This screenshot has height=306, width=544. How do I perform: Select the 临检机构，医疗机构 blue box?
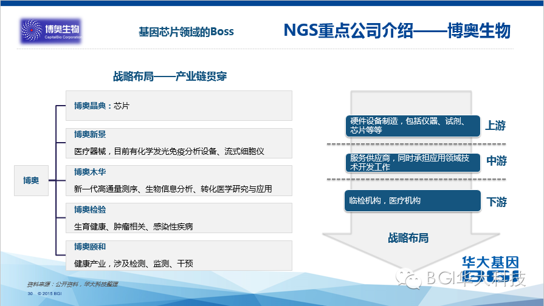[x=413, y=200]
